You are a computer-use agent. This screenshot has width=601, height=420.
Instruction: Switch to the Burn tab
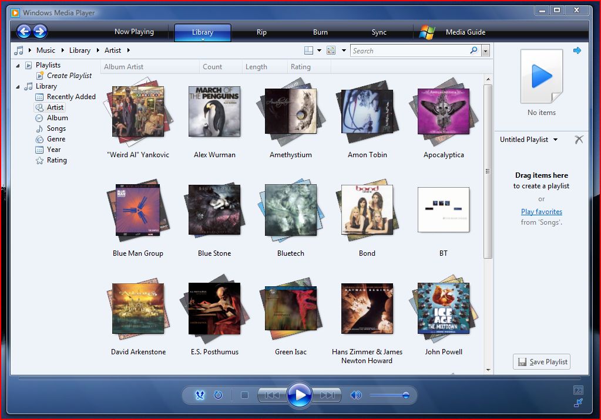click(320, 32)
